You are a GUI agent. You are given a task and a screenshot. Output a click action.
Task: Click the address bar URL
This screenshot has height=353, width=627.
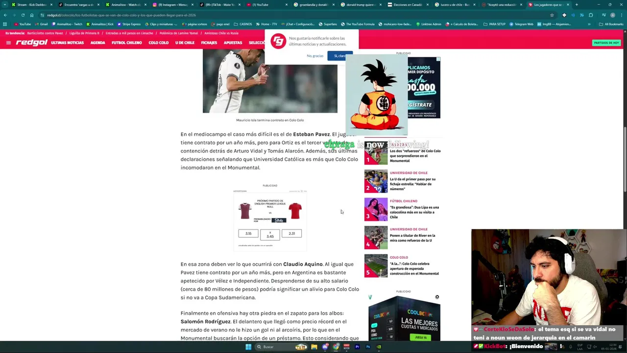(x=121, y=15)
